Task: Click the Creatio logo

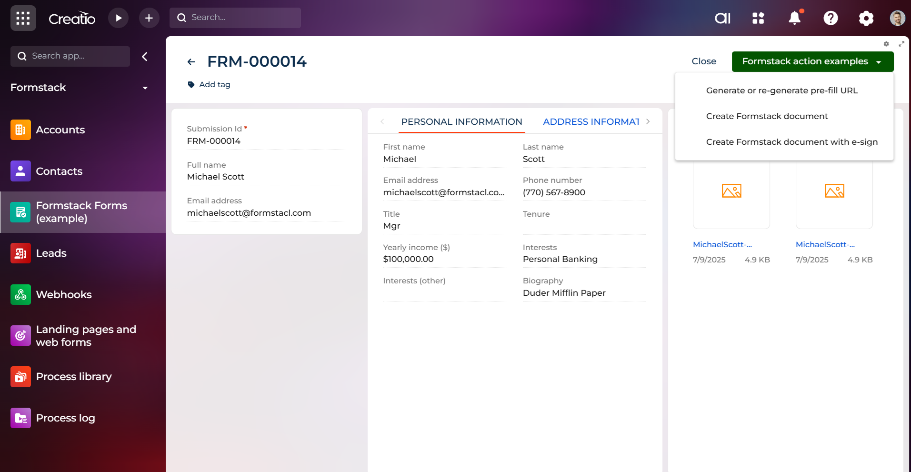Action: point(72,18)
